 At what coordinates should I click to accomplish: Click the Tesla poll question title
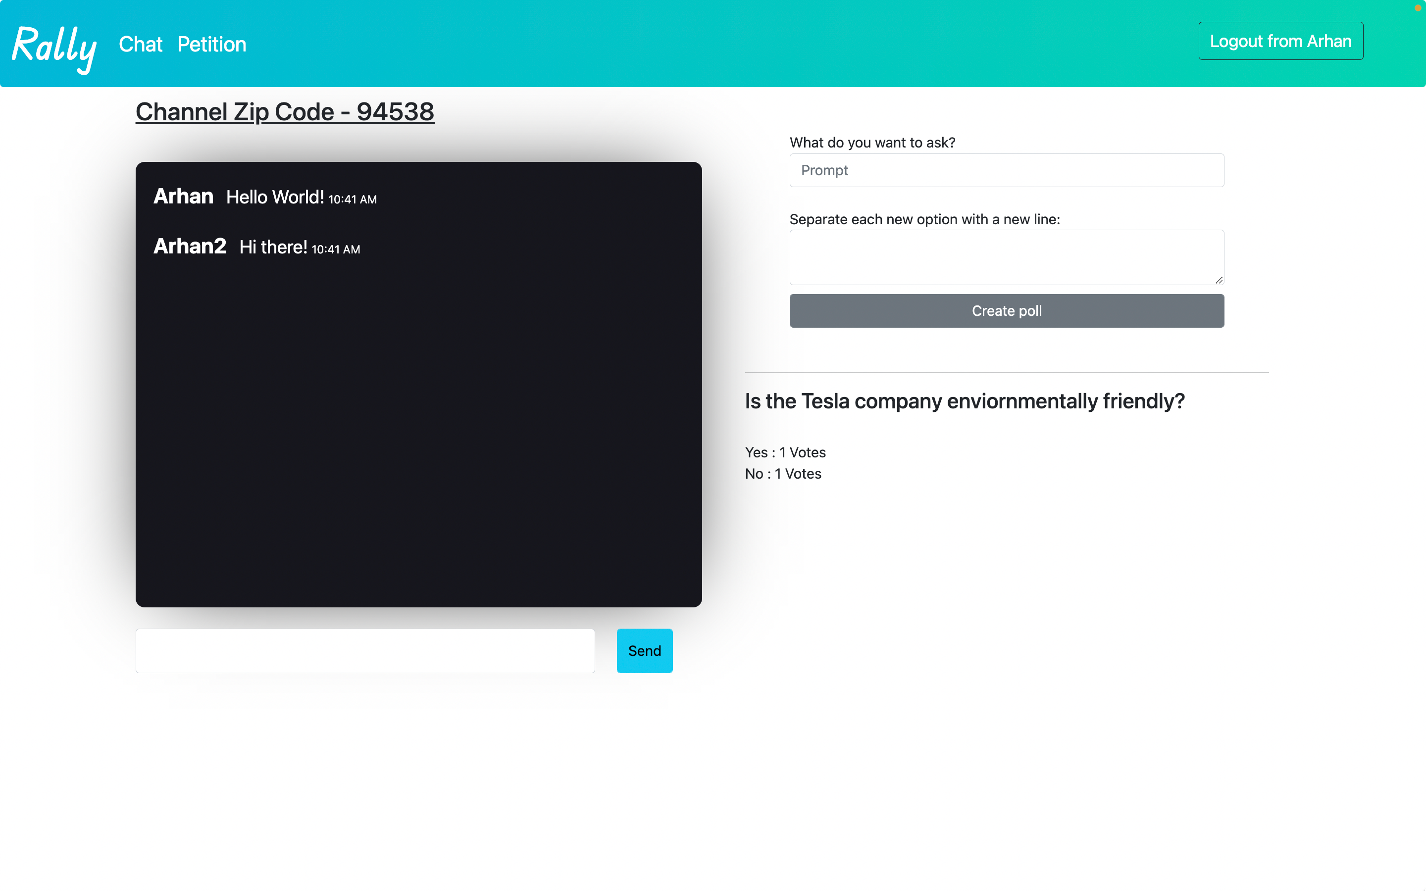click(x=964, y=401)
